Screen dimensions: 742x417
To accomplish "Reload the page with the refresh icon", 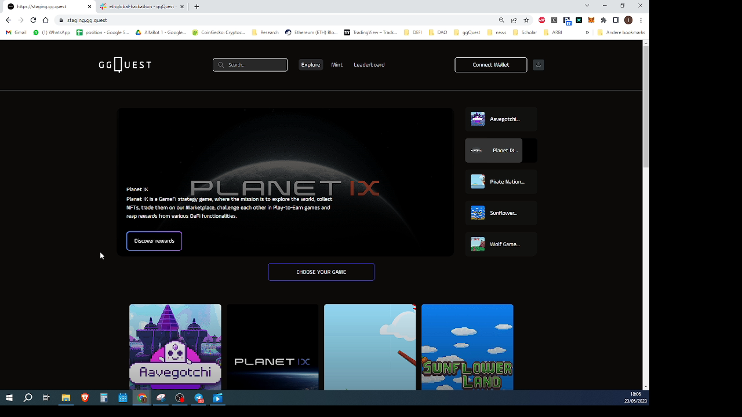I will click(33, 20).
